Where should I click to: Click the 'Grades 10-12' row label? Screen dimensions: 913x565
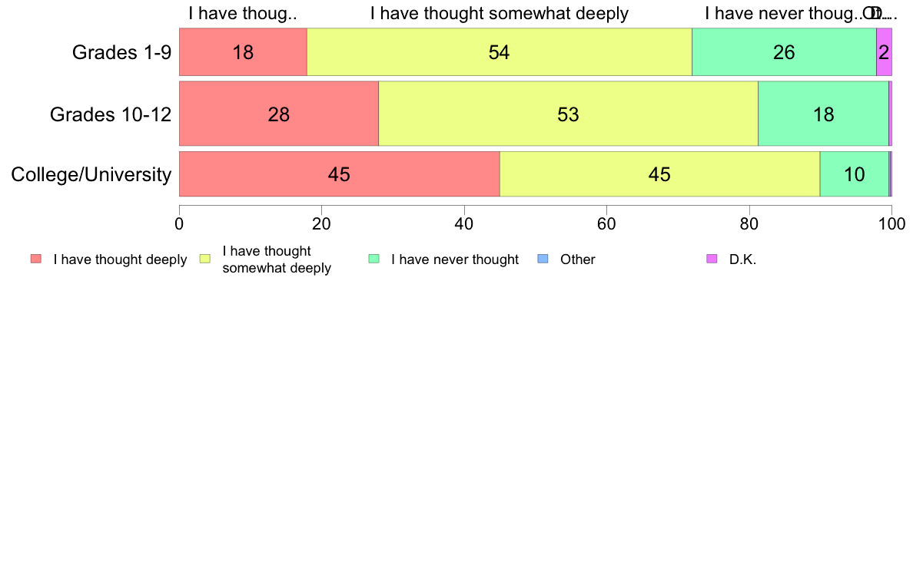111,114
